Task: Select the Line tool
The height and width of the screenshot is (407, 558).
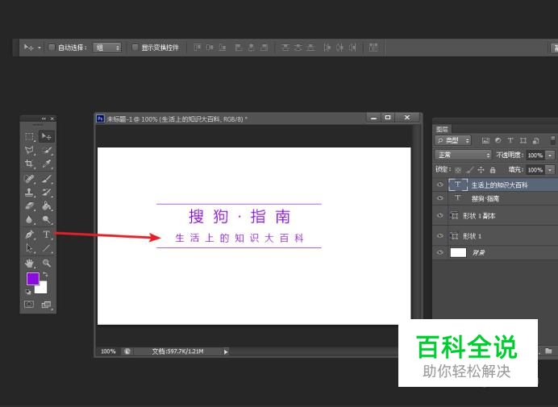Action: [47, 248]
